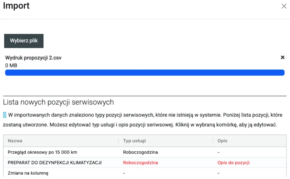
Task: Open the red Roboczogodzina service type cell
Action: [x=140, y=163]
